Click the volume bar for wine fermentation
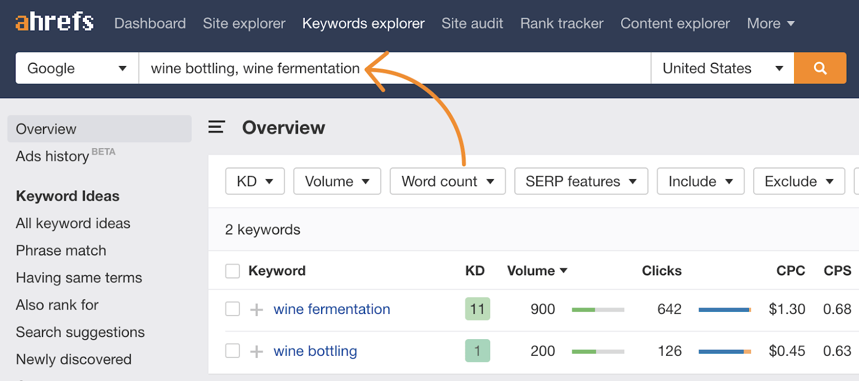The image size is (859, 381). (598, 310)
